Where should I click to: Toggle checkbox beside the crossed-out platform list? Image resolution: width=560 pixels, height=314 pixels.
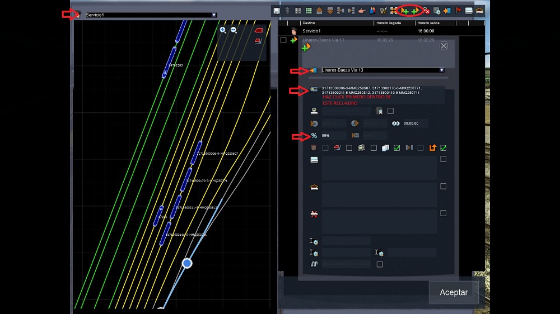point(443,213)
